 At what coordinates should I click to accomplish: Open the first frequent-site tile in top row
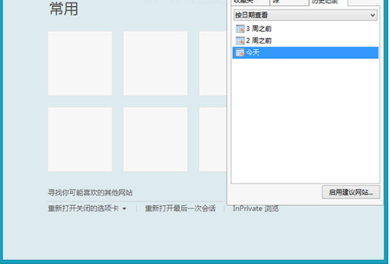pos(80,63)
